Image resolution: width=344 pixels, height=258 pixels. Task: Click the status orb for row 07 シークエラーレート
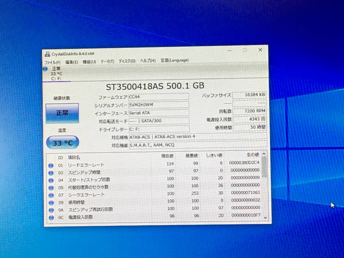pyautogui.click(x=51, y=195)
